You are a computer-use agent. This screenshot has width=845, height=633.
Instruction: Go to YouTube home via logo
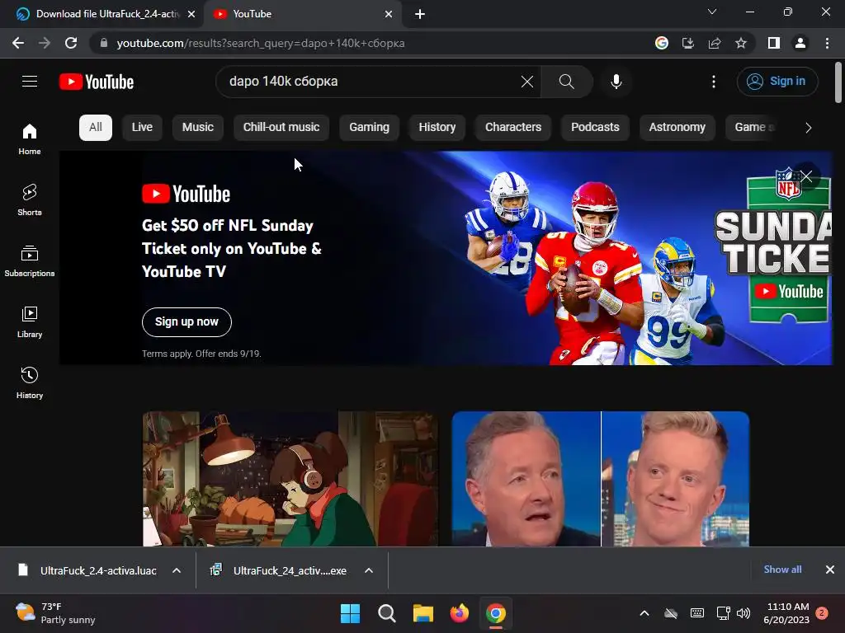[x=97, y=82]
